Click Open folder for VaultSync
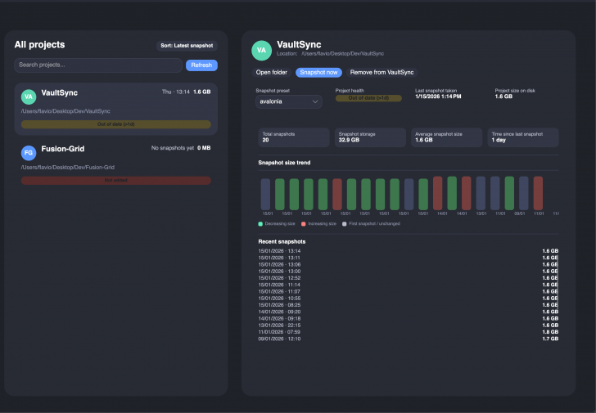This screenshot has height=413, width=596. click(x=273, y=72)
